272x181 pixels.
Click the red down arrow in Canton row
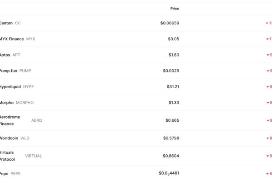(267, 23)
